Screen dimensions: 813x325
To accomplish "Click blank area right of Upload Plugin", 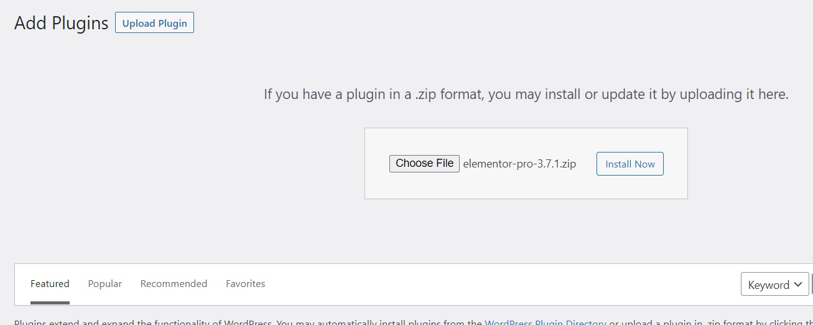I will click(x=435, y=23).
